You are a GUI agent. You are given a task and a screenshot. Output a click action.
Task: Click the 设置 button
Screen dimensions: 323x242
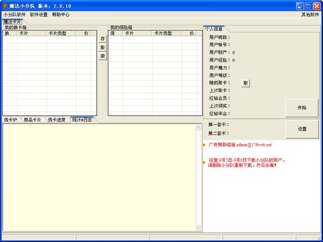click(x=302, y=129)
